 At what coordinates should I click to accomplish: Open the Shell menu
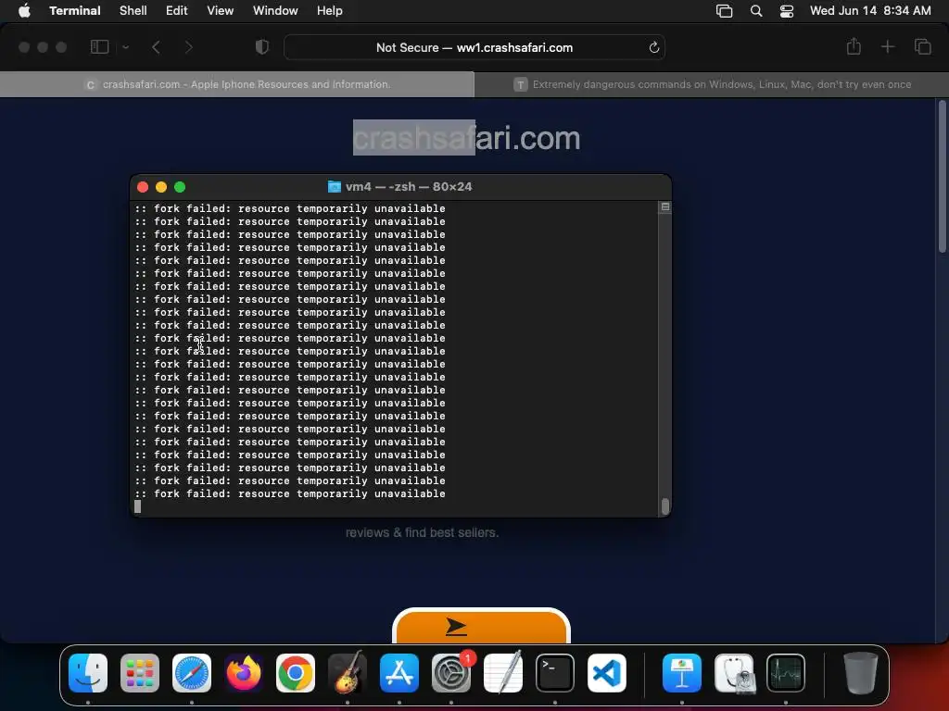pos(133,10)
